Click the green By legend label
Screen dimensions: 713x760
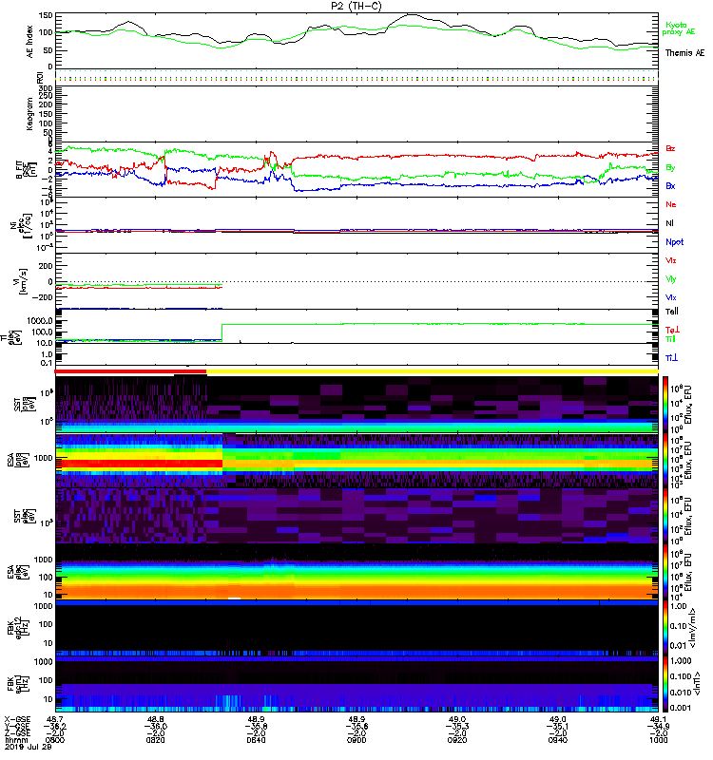click(x=670, y=167)
